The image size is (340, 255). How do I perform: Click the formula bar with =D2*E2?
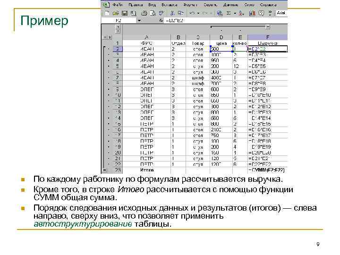[x=226, y=21]
